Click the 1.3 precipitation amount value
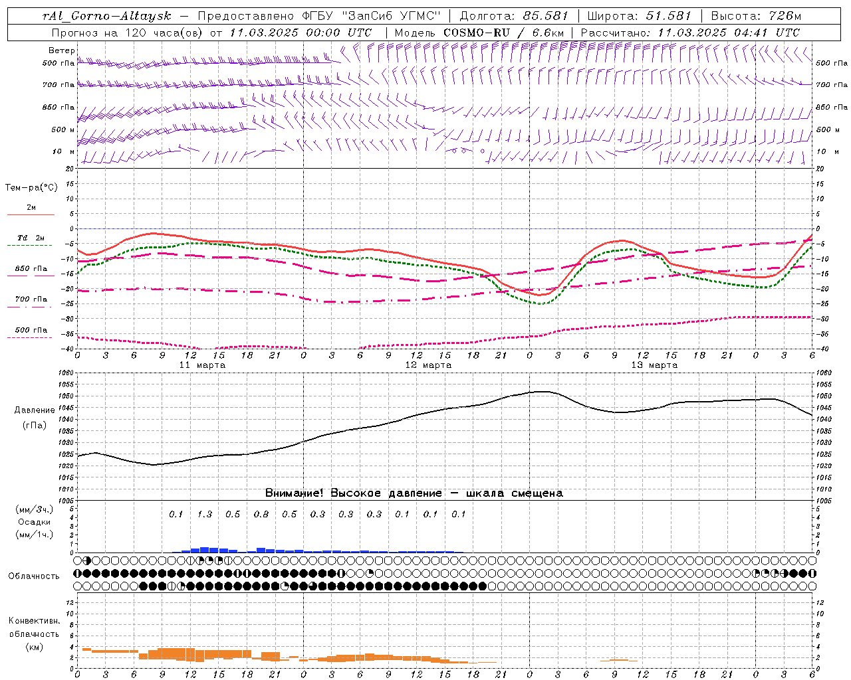This screenshot has width=851, height=680. pos(205,514)
